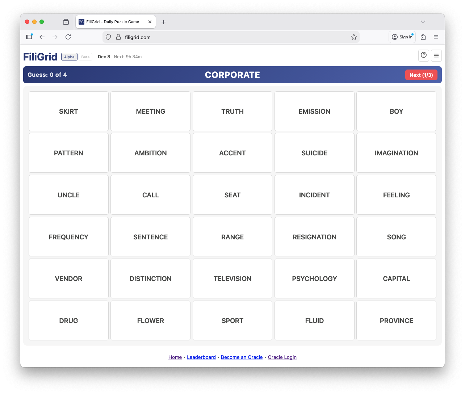Open the Firefox application menu
The image size is (465, 394).
436,37
